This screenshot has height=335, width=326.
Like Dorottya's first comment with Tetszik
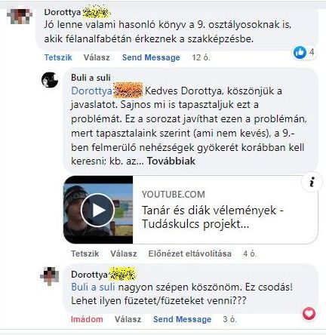tap(58, 57)
